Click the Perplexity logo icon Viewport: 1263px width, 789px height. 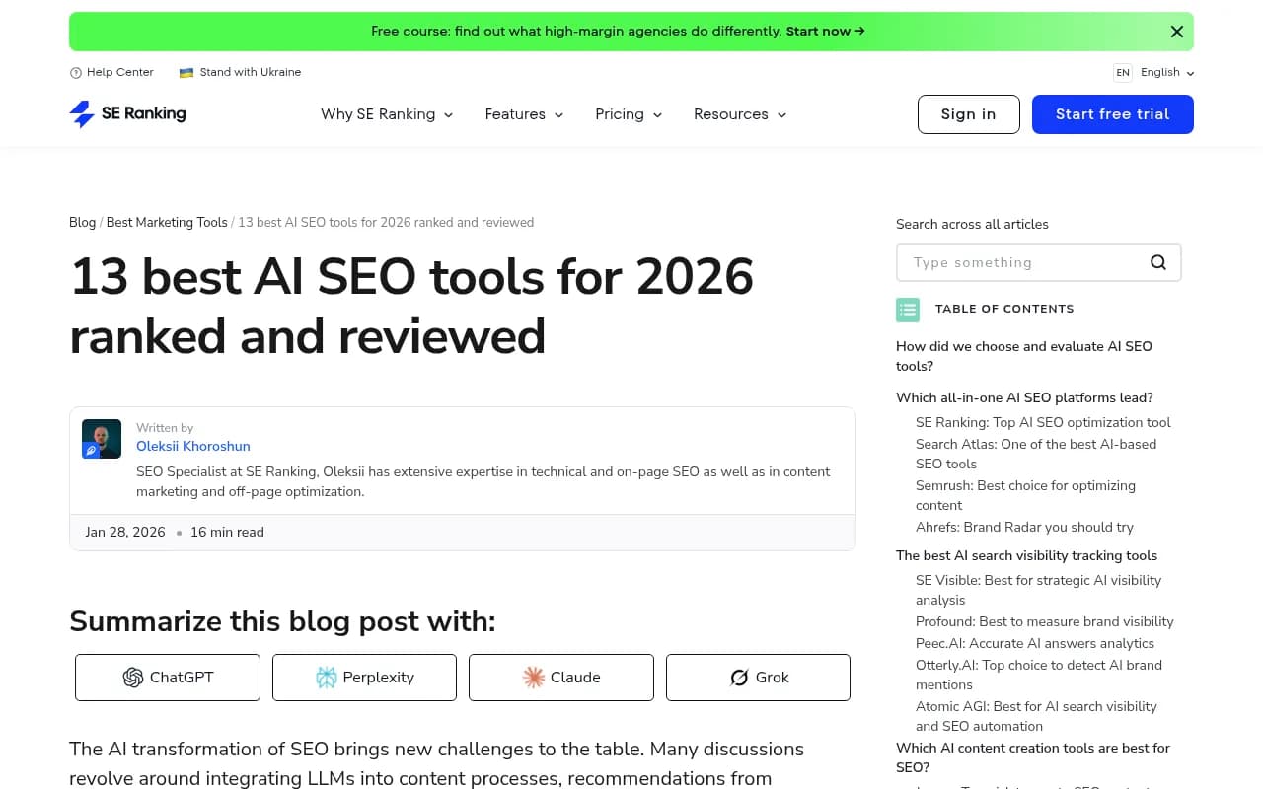(x=327, y=678)
